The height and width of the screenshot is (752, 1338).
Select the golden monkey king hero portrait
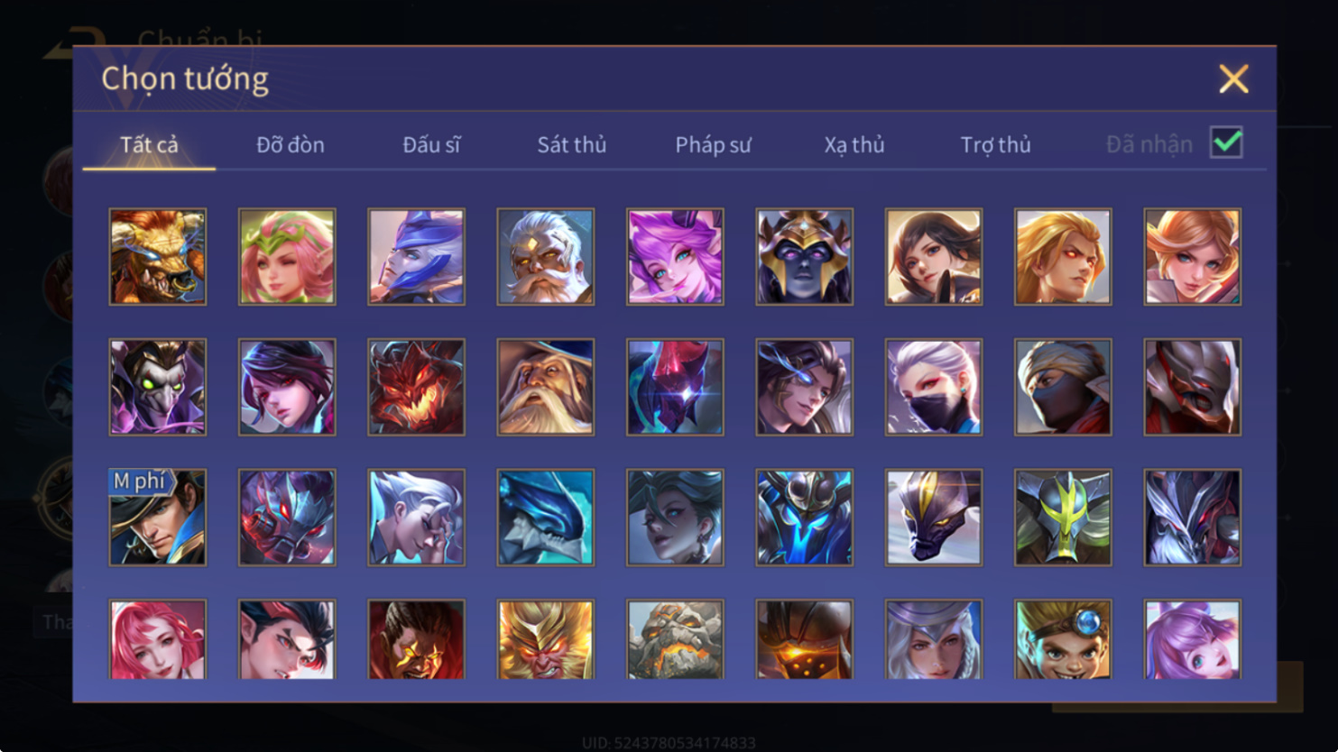pyautogui.click(x=546, y=639)
